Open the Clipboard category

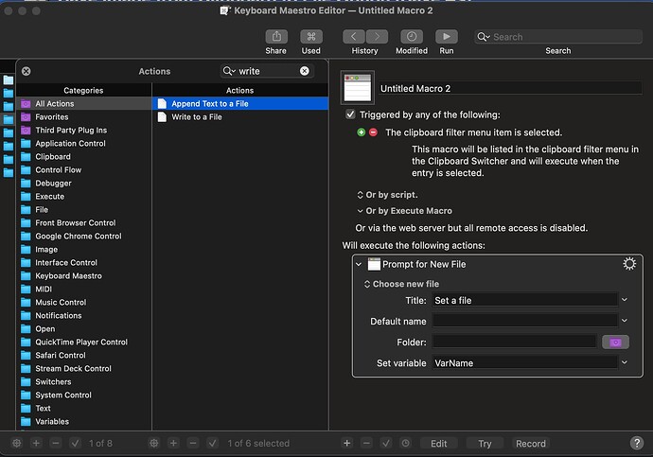point(84,157)
